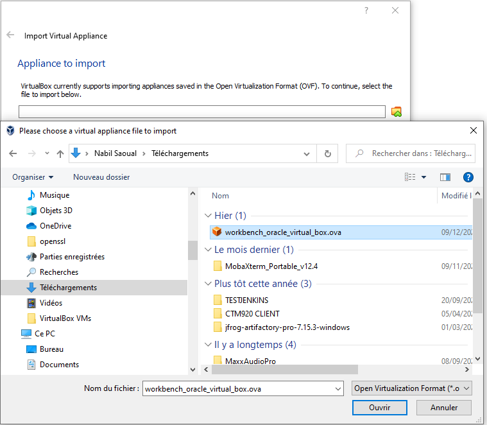Select jfrog-artifactory-pro-7.15.3-windows folder
The image size is (487, 425).
point(287,327)
